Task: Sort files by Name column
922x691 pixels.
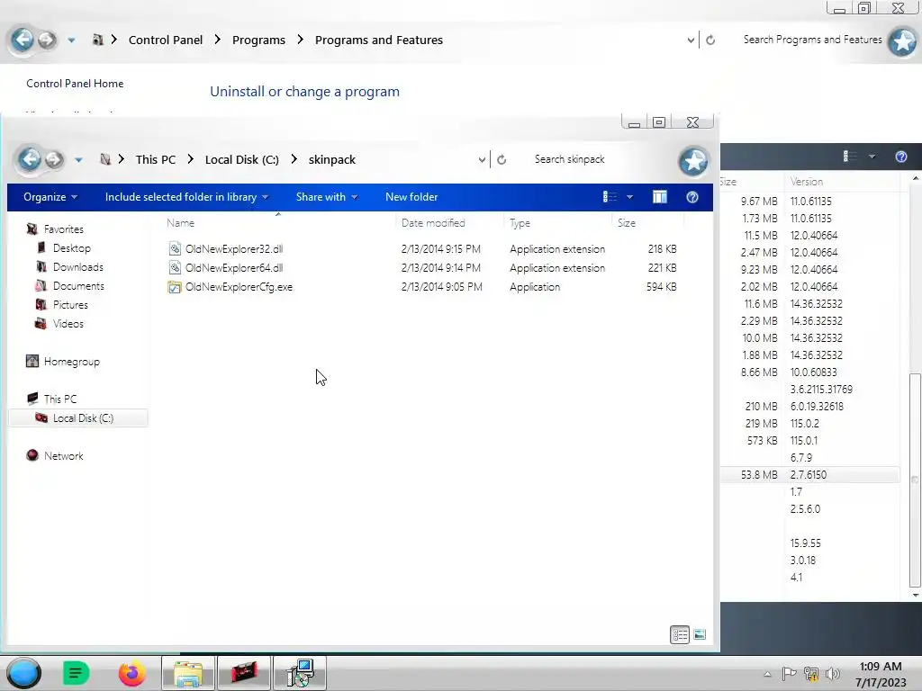Action: 180,223
